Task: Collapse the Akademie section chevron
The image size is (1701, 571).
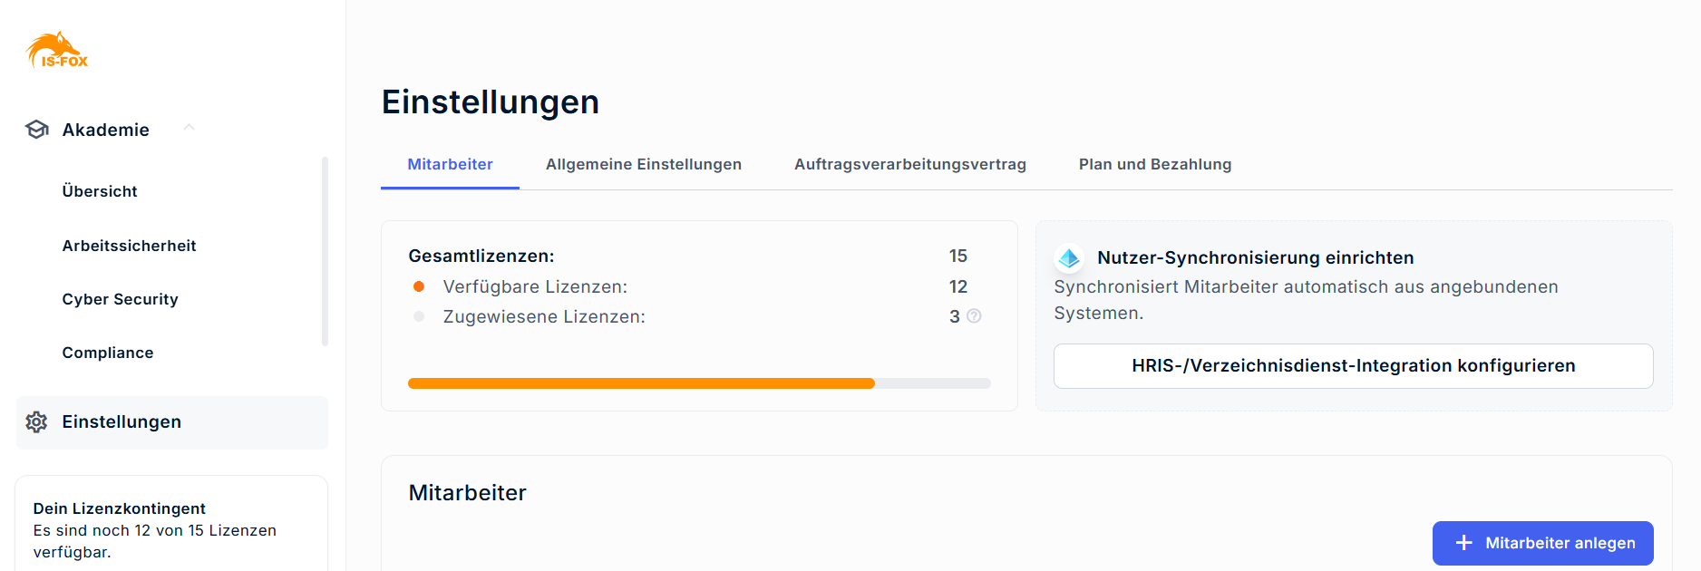Action: tap(189, 128)
